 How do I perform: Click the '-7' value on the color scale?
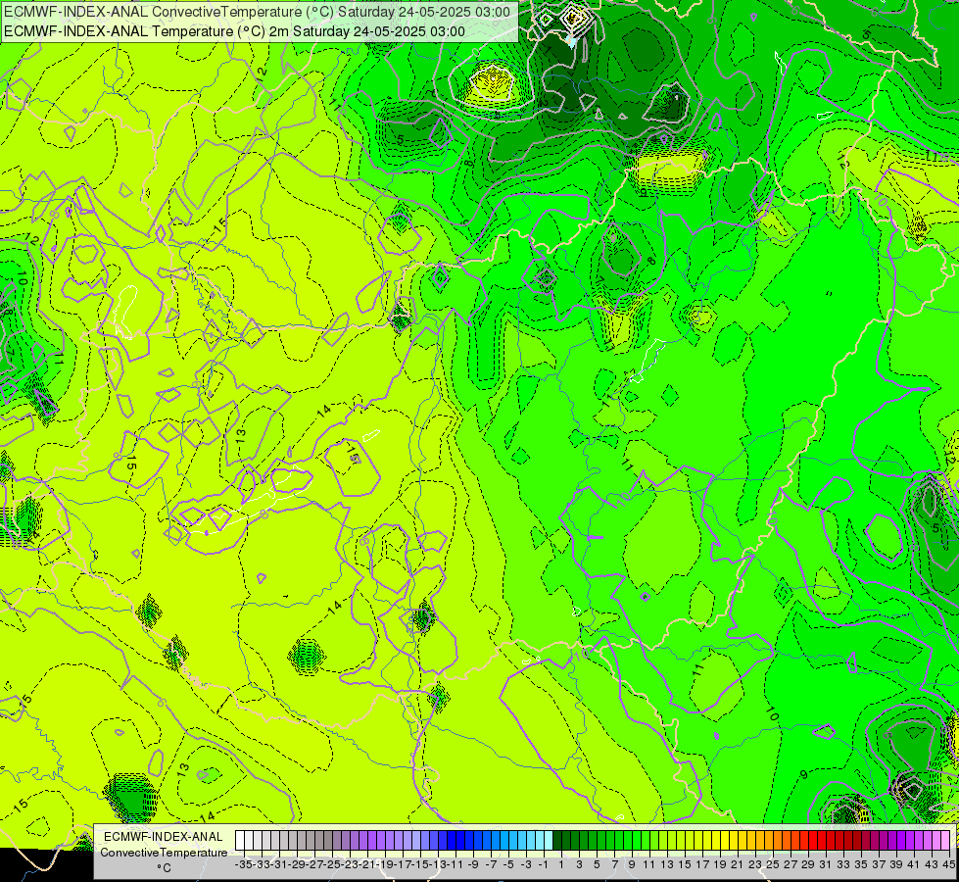coord(491,864)
